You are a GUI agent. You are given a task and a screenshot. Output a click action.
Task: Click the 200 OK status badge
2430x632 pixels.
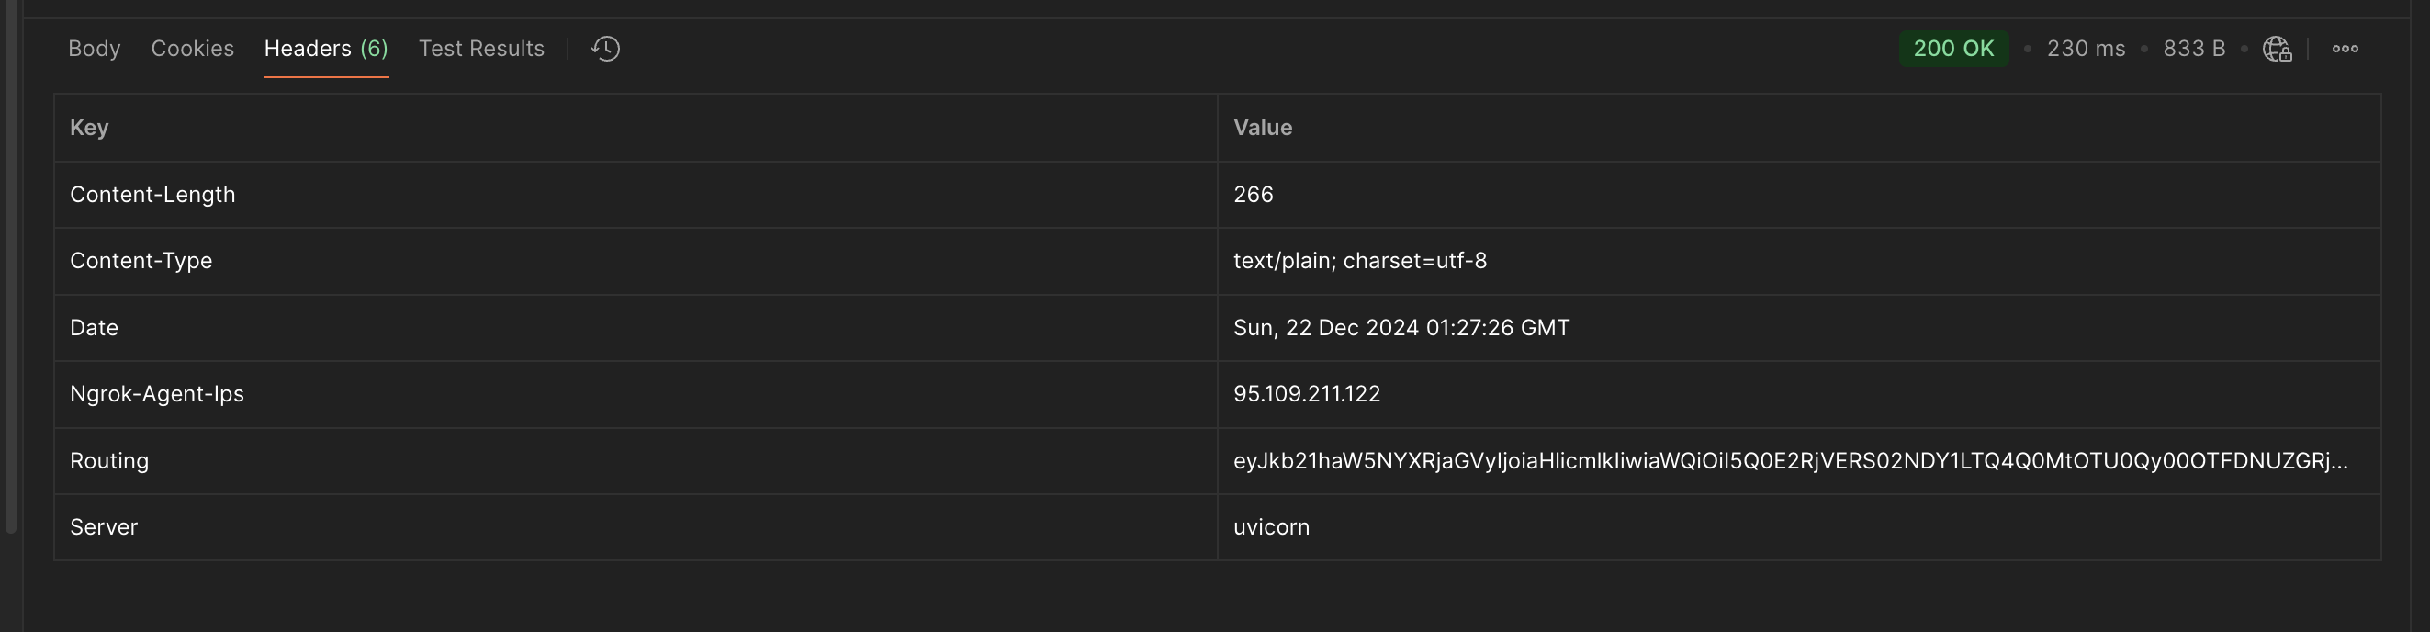[x=1950, y=48]
